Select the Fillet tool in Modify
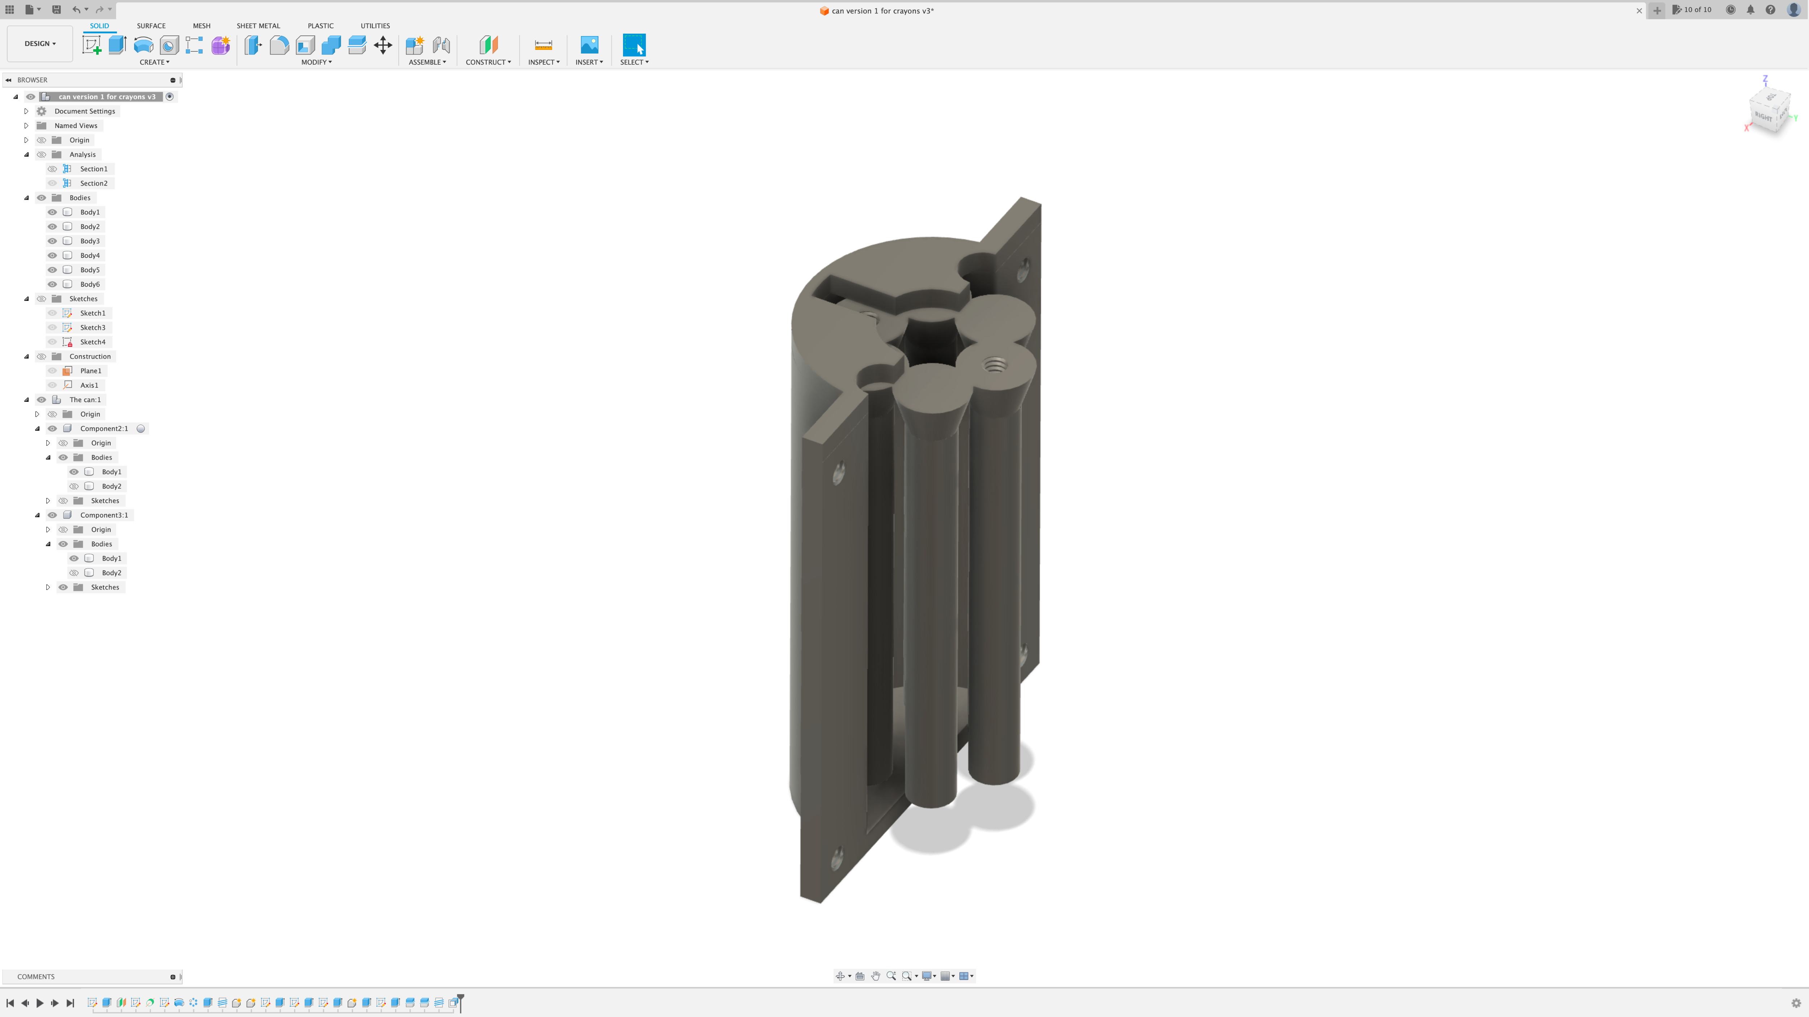The width and height of the screenshot is (1809, 1017). coord(279,45)
